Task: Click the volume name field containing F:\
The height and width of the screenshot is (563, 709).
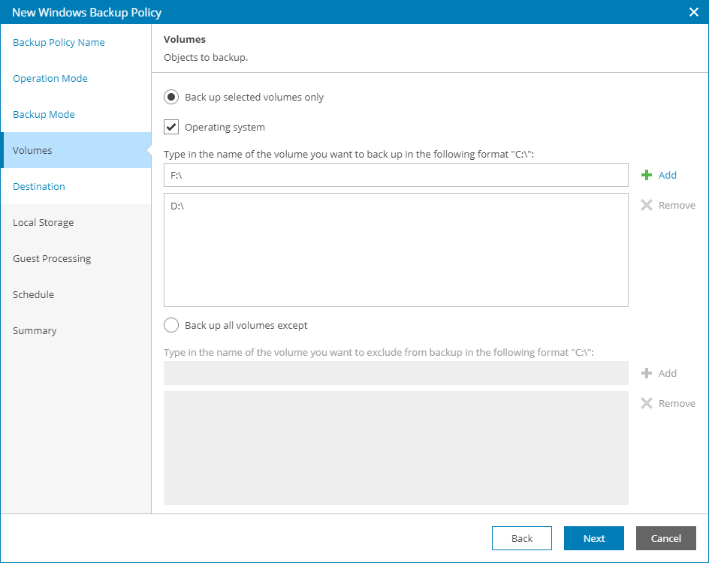Action: (x=396, y=175)
